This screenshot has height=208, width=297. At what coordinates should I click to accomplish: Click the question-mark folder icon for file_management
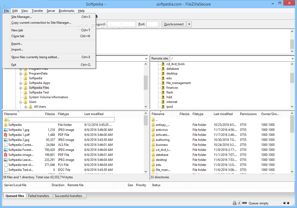pos(163,83)
